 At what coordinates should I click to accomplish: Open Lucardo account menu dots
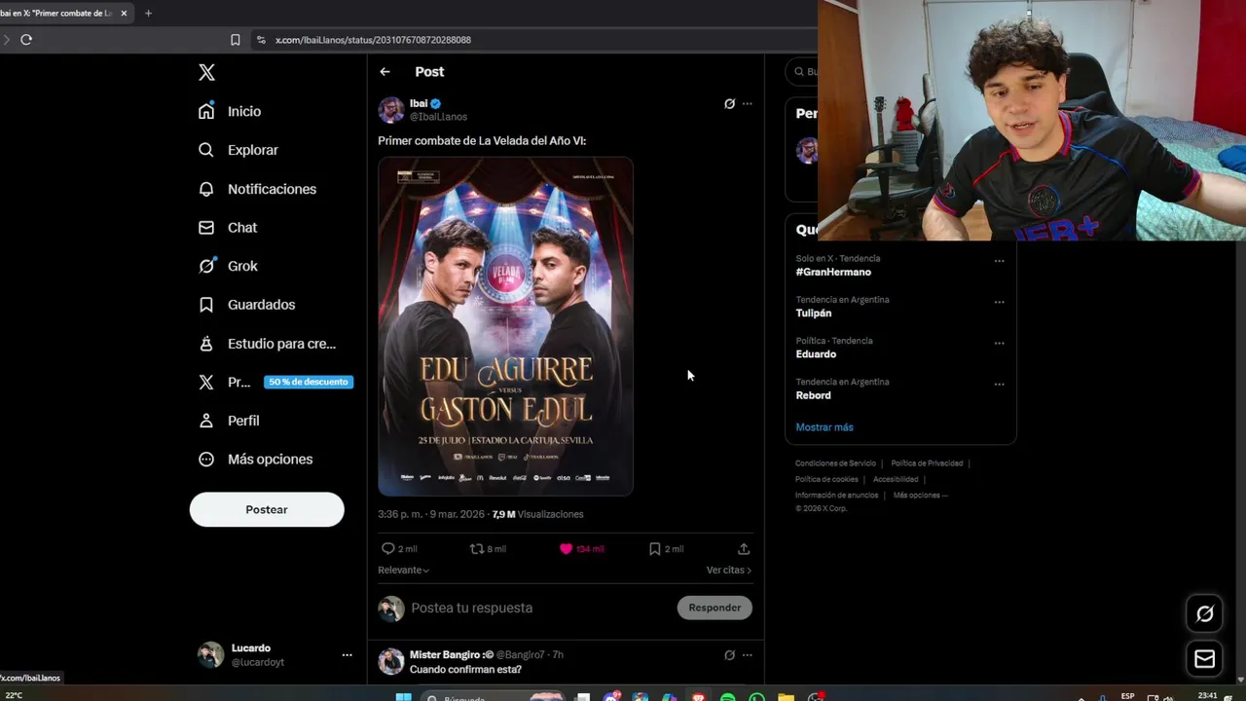pyautogui.click(x=347, y=655)
